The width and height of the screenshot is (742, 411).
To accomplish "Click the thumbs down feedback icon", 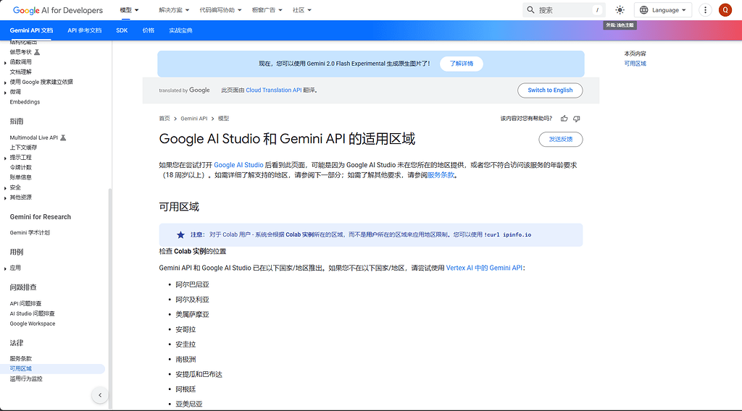I will click(x=576, y=119).
